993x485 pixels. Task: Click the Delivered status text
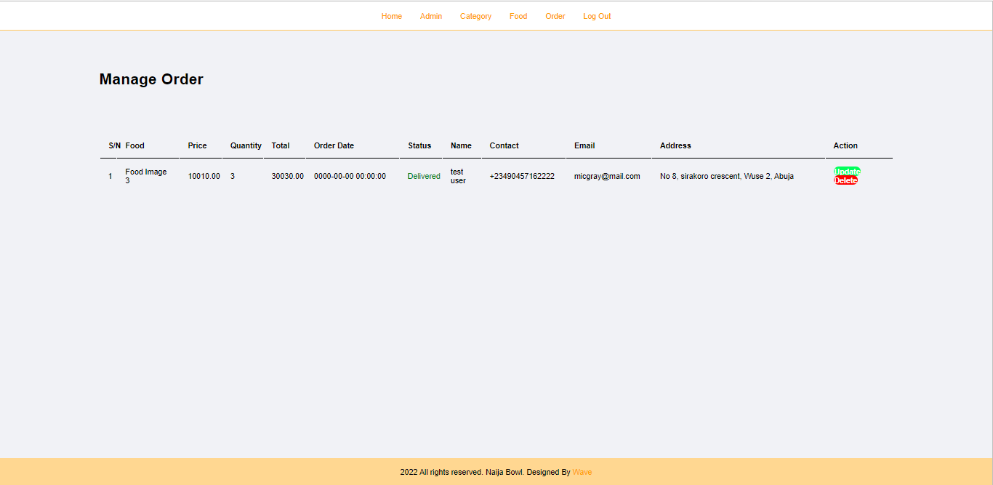pos(424,176)
